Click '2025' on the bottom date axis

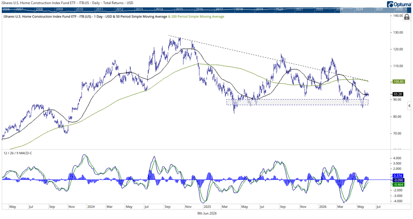[207, 207]
